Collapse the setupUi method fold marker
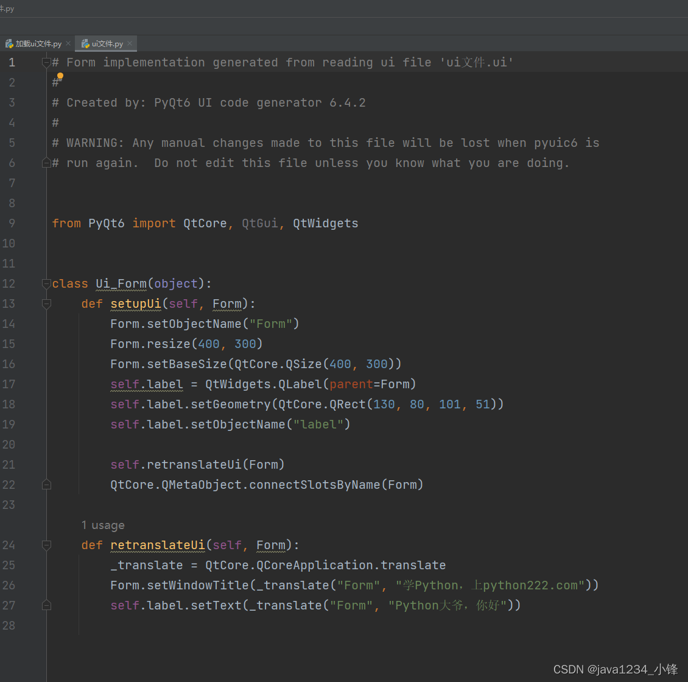 coord(46,304)
